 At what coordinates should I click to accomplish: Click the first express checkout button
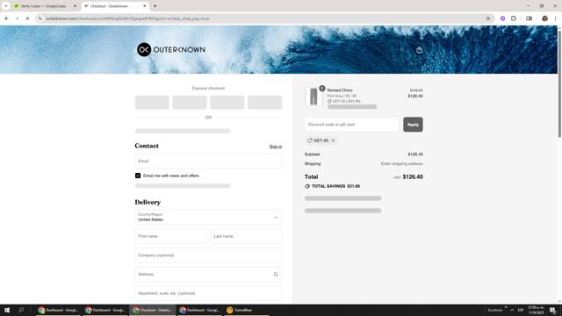click(x=152, y=102)
